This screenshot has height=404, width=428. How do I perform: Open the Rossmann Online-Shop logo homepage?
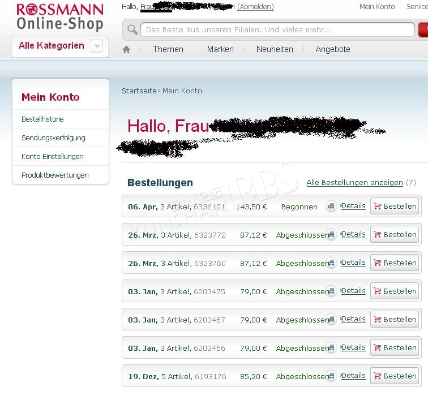(x=60, y=16)
